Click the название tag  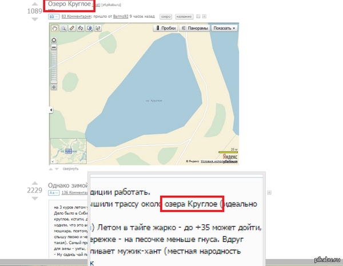tap(184, 17)
